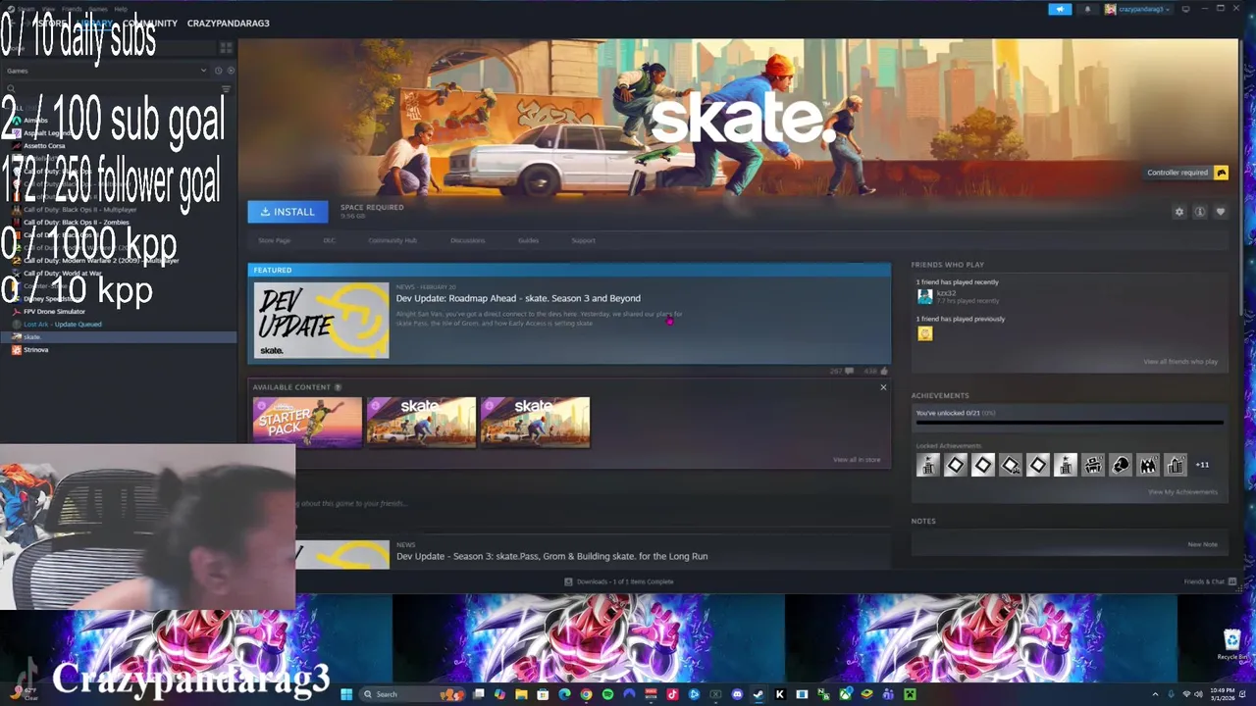
Task: Click the yellow controller required icon
Action: point(1221,173)
